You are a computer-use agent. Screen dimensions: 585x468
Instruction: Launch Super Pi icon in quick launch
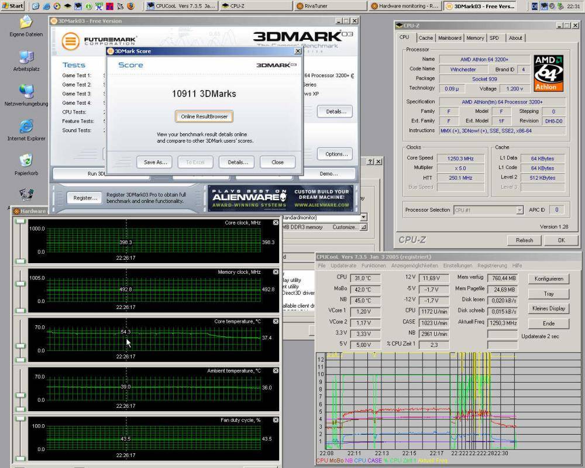coord(99,6)
